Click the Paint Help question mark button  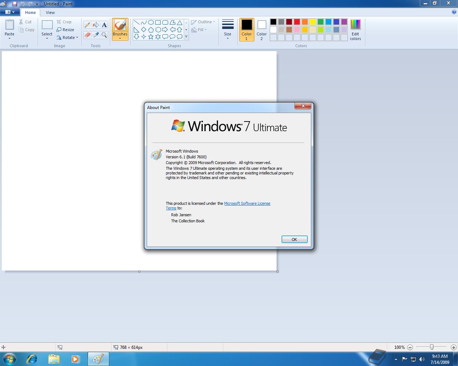(x=454, y=12)
